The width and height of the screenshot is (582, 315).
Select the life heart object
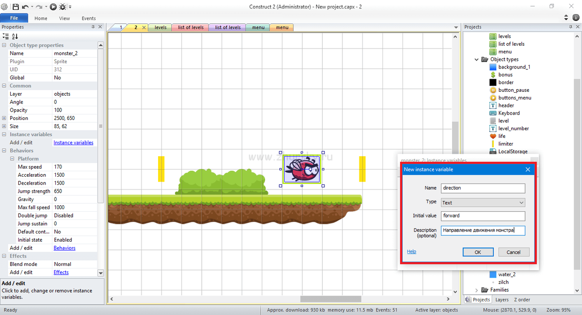point(498,136)
